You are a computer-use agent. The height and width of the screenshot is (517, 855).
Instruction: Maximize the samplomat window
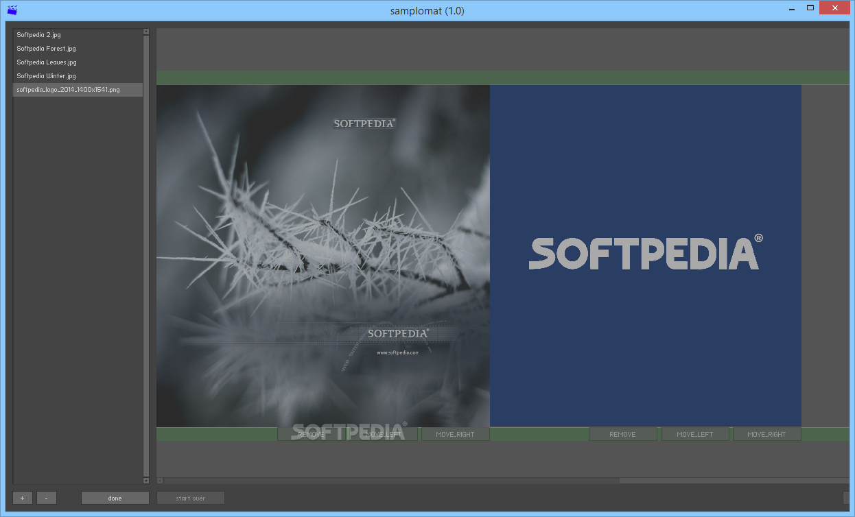[x=810, y=8]
